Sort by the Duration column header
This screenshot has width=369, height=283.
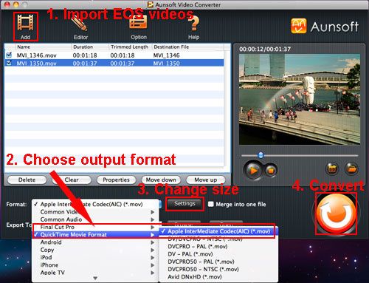tap(90, 47)
